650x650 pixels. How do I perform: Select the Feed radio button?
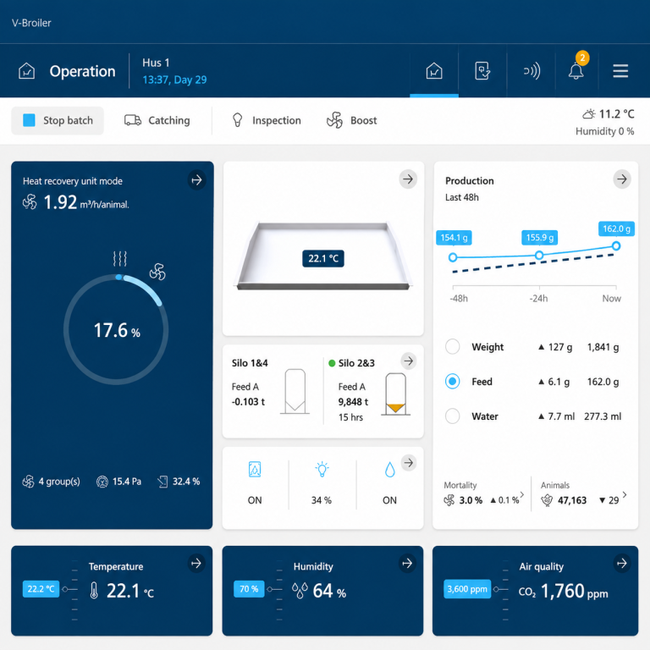[452, 382]
